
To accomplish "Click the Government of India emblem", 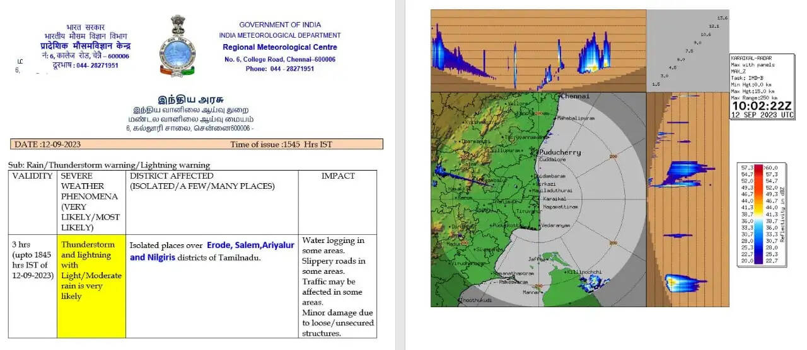I will (x=177, y=25).
